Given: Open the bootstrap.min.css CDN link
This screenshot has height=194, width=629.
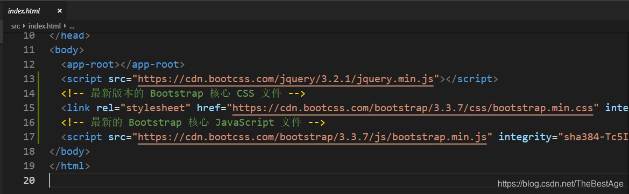Looking at the screenshot, I should tap(413, 107).
